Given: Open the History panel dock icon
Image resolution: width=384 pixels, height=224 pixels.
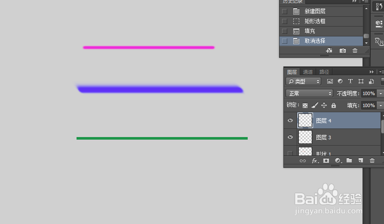Looking at the screenshot, I should [379, 6].
